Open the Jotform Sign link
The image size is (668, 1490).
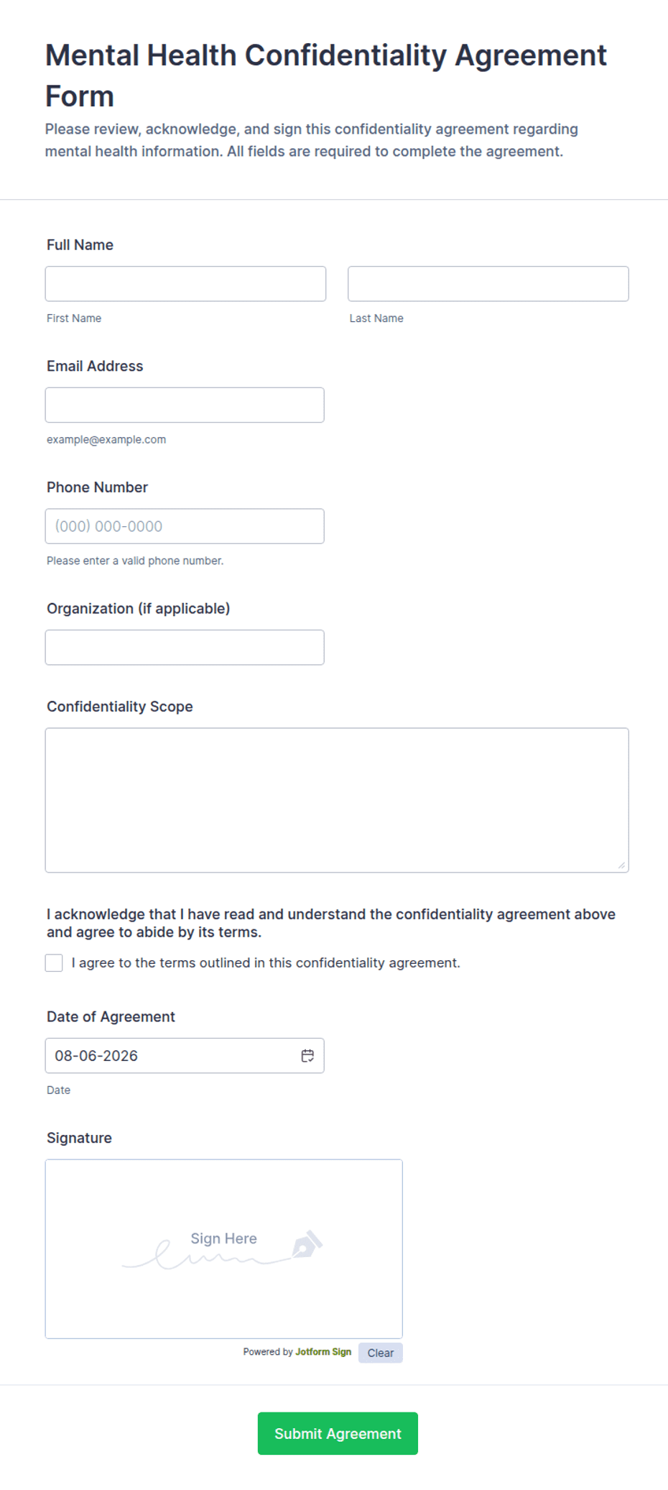click(323, 1352)
